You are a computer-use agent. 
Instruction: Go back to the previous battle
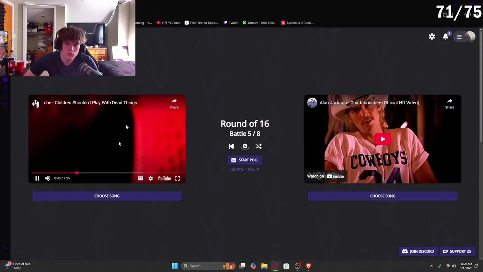(x=231, y=147)
